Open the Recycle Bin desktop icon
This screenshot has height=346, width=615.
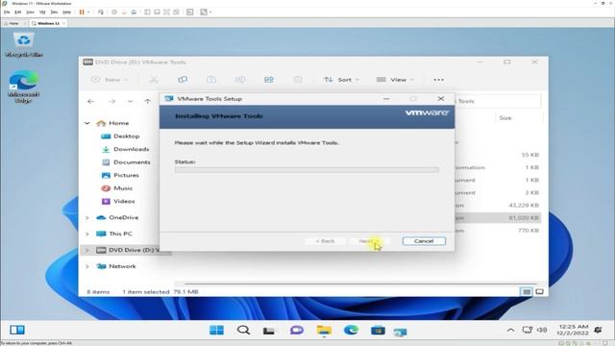[24, 45]
